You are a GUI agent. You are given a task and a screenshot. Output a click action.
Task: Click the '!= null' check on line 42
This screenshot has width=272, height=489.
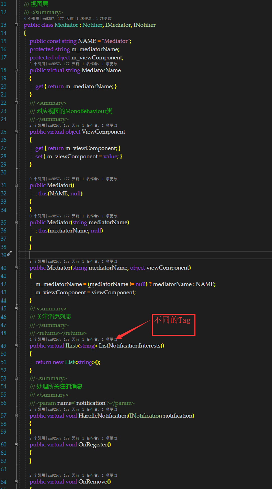(137, 284)
